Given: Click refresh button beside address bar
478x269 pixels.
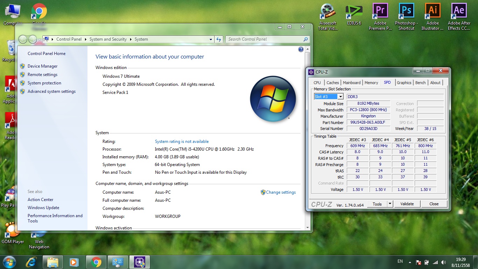Looking at the screenshot, I should coord(219,39).
